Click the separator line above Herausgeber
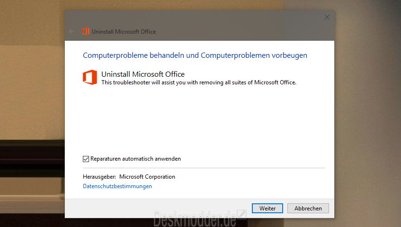This screenshot has height=227, width=401. click(x=204, y=168)
